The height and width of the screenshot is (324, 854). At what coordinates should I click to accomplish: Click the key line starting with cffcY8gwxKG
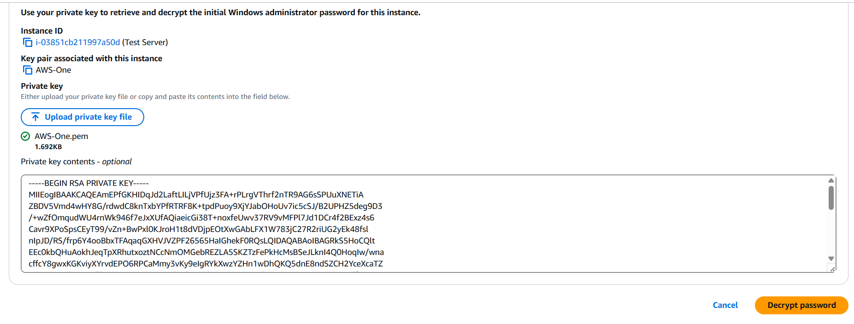pyautogui.click(x=206, y=264)
